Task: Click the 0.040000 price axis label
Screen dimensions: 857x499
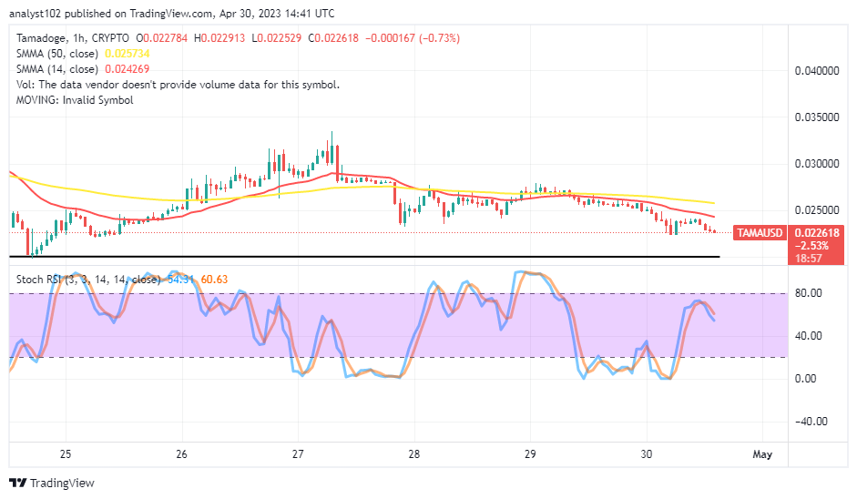Action: coord(817,70)
